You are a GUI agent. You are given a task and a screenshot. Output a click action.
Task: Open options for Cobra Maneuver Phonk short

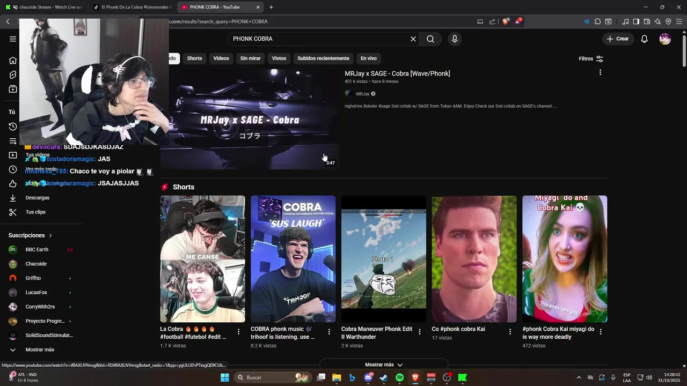[420, 332]
